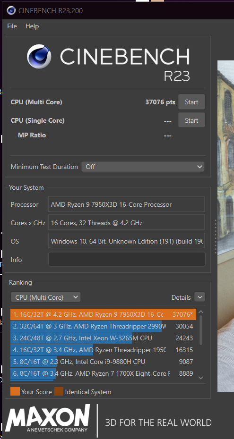This screenshot has width=234, height=439.
Task: Click the Info input field
Action: coord(127,259)
